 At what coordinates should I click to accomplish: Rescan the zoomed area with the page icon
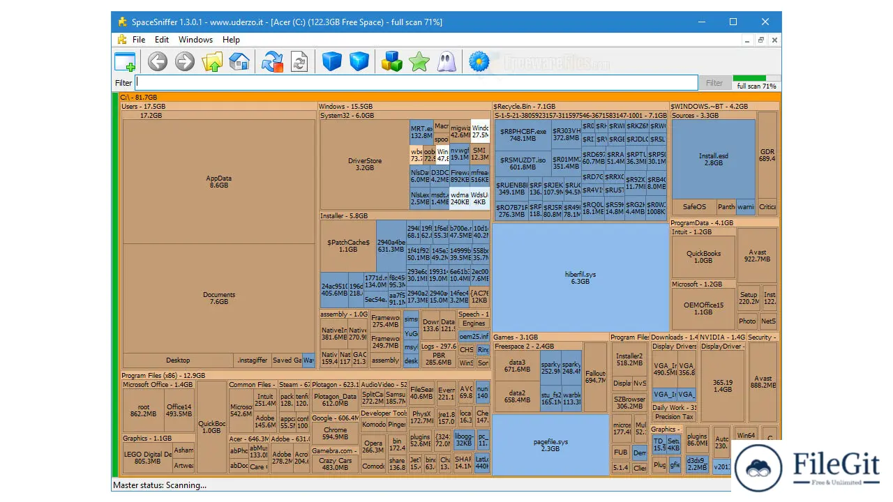pyautogui.click(x=299, y=61)
